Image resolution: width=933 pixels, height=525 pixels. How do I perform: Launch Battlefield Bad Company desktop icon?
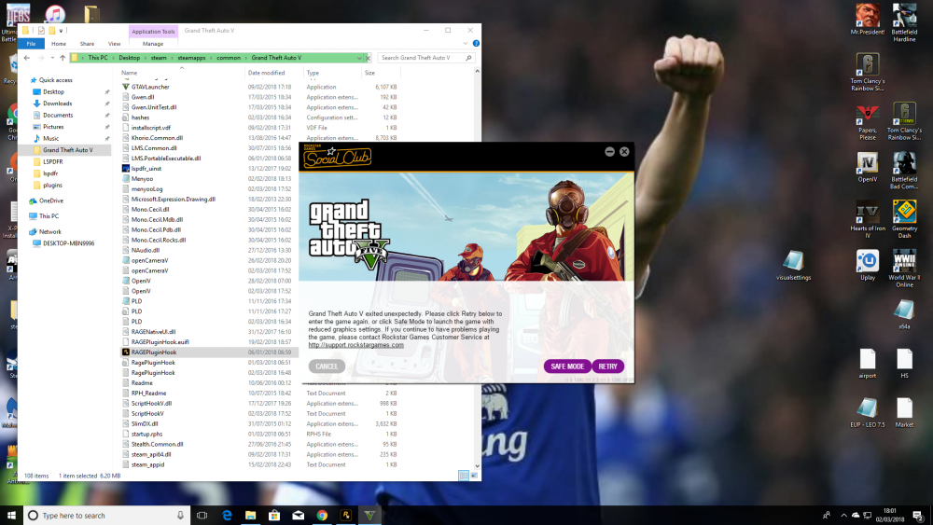point(904,171)
